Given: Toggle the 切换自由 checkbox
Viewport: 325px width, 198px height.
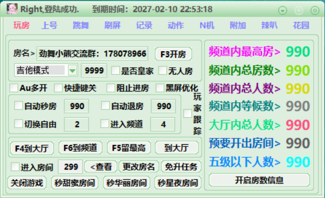Looking at the screenshot, I should (18, 124).
